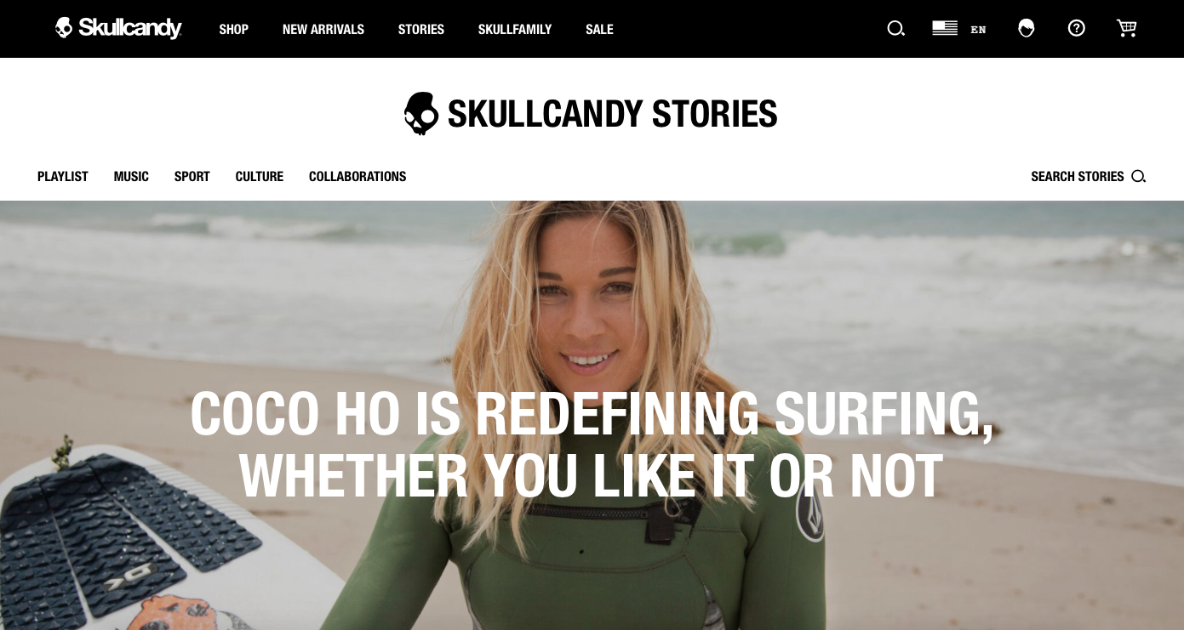Click the Skullcandy logo in header
1184x630 pixels.
(x=118, y=28)
